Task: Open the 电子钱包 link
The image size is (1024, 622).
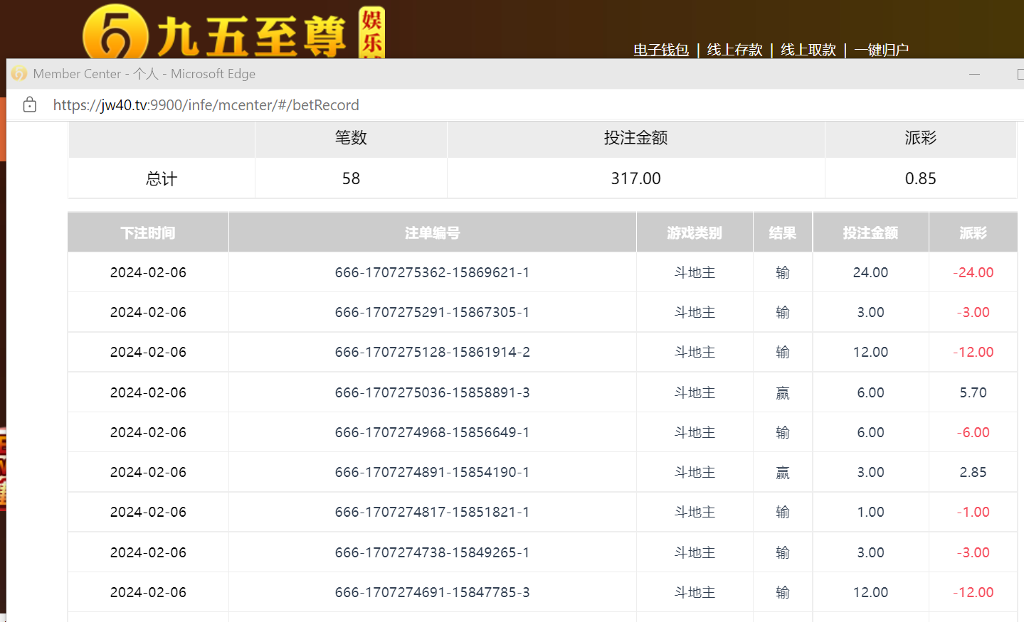Action: click(x=661, y=50)
